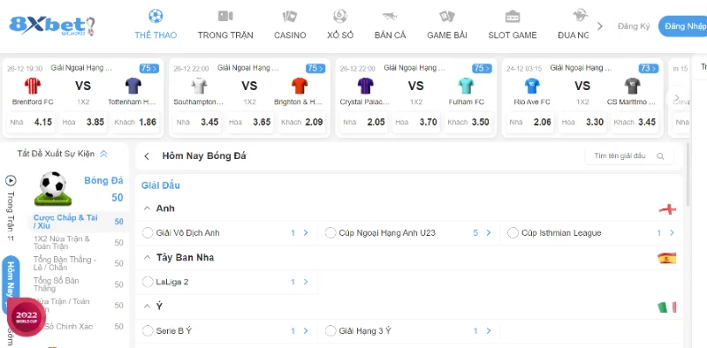The width and height of the screenshot is (707, 348).
Task: Open the horse racing icon
Action: 580,16
